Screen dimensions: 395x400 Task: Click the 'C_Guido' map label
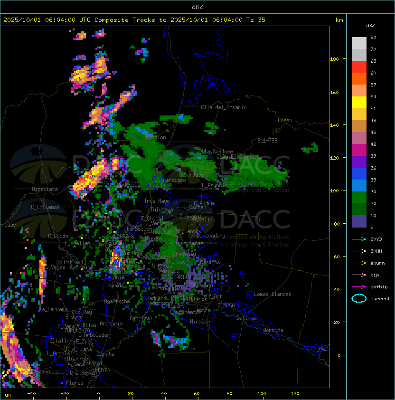coord(58,236)
